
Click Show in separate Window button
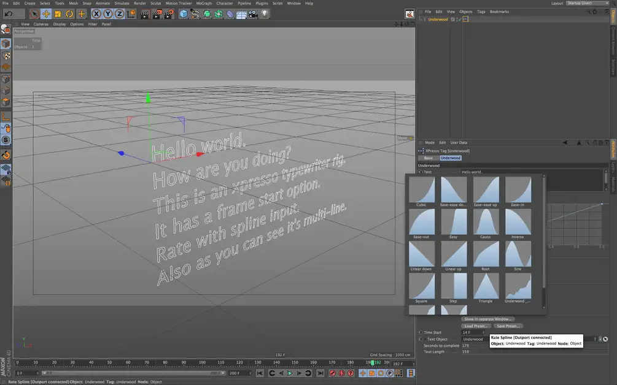487,319
